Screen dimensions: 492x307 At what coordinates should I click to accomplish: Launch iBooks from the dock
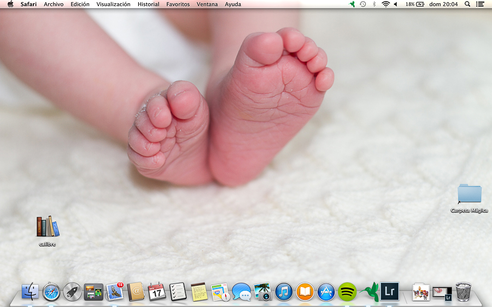point(305,292)
